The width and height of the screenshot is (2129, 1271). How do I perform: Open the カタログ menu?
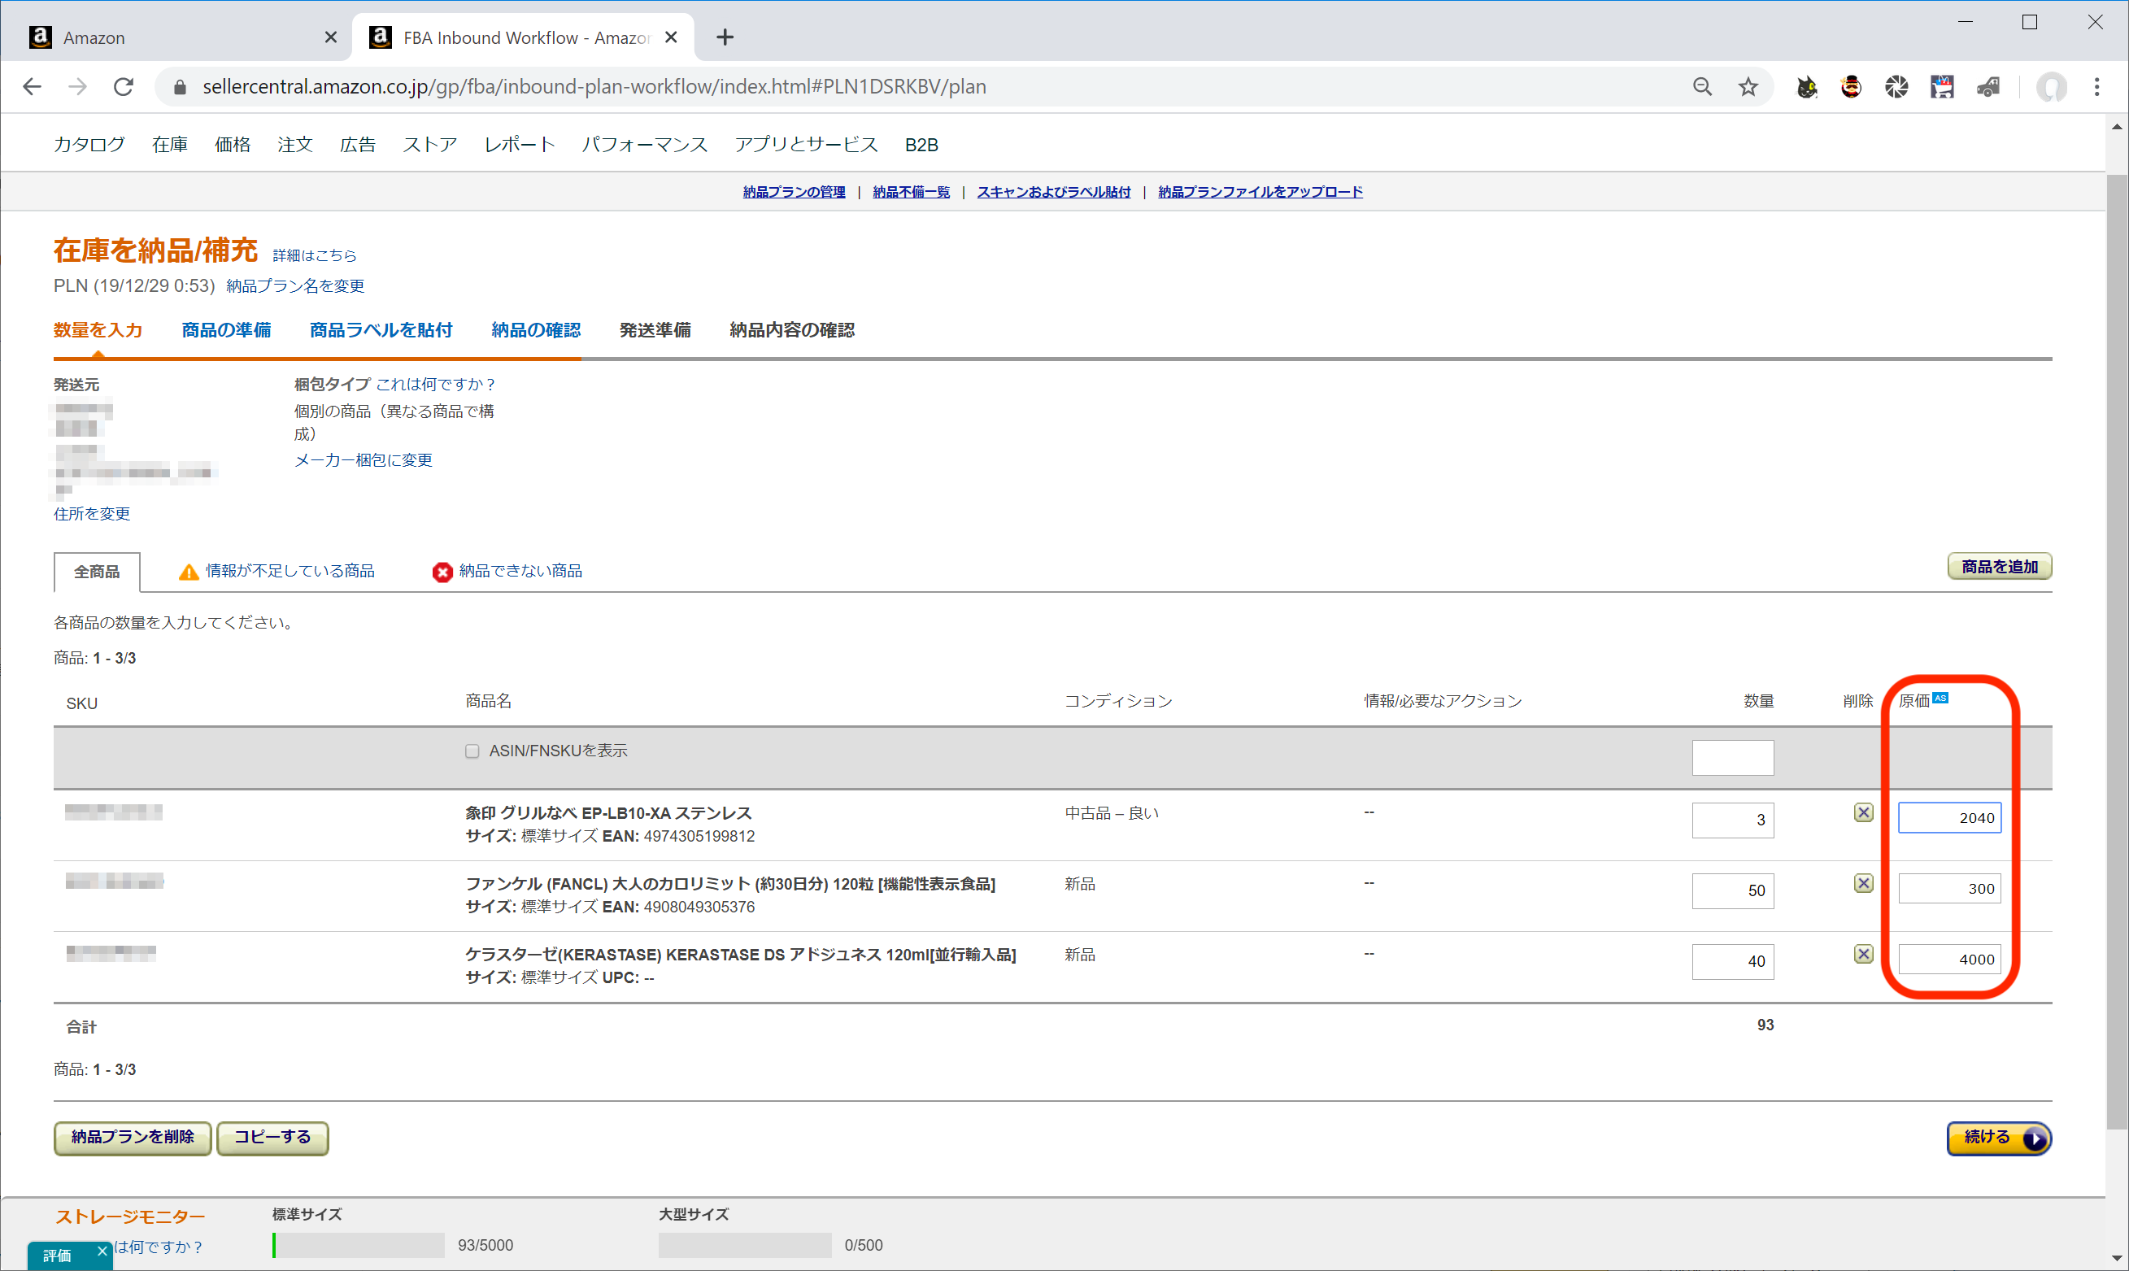[x=89, y=144]
